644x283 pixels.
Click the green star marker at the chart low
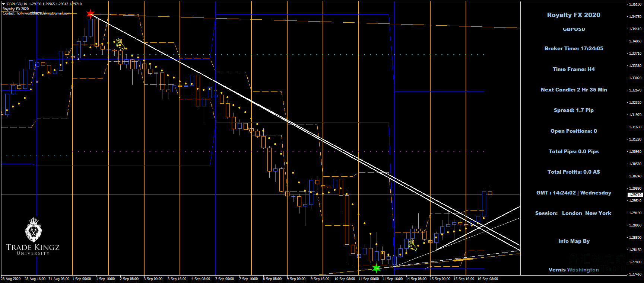(376, 268)
